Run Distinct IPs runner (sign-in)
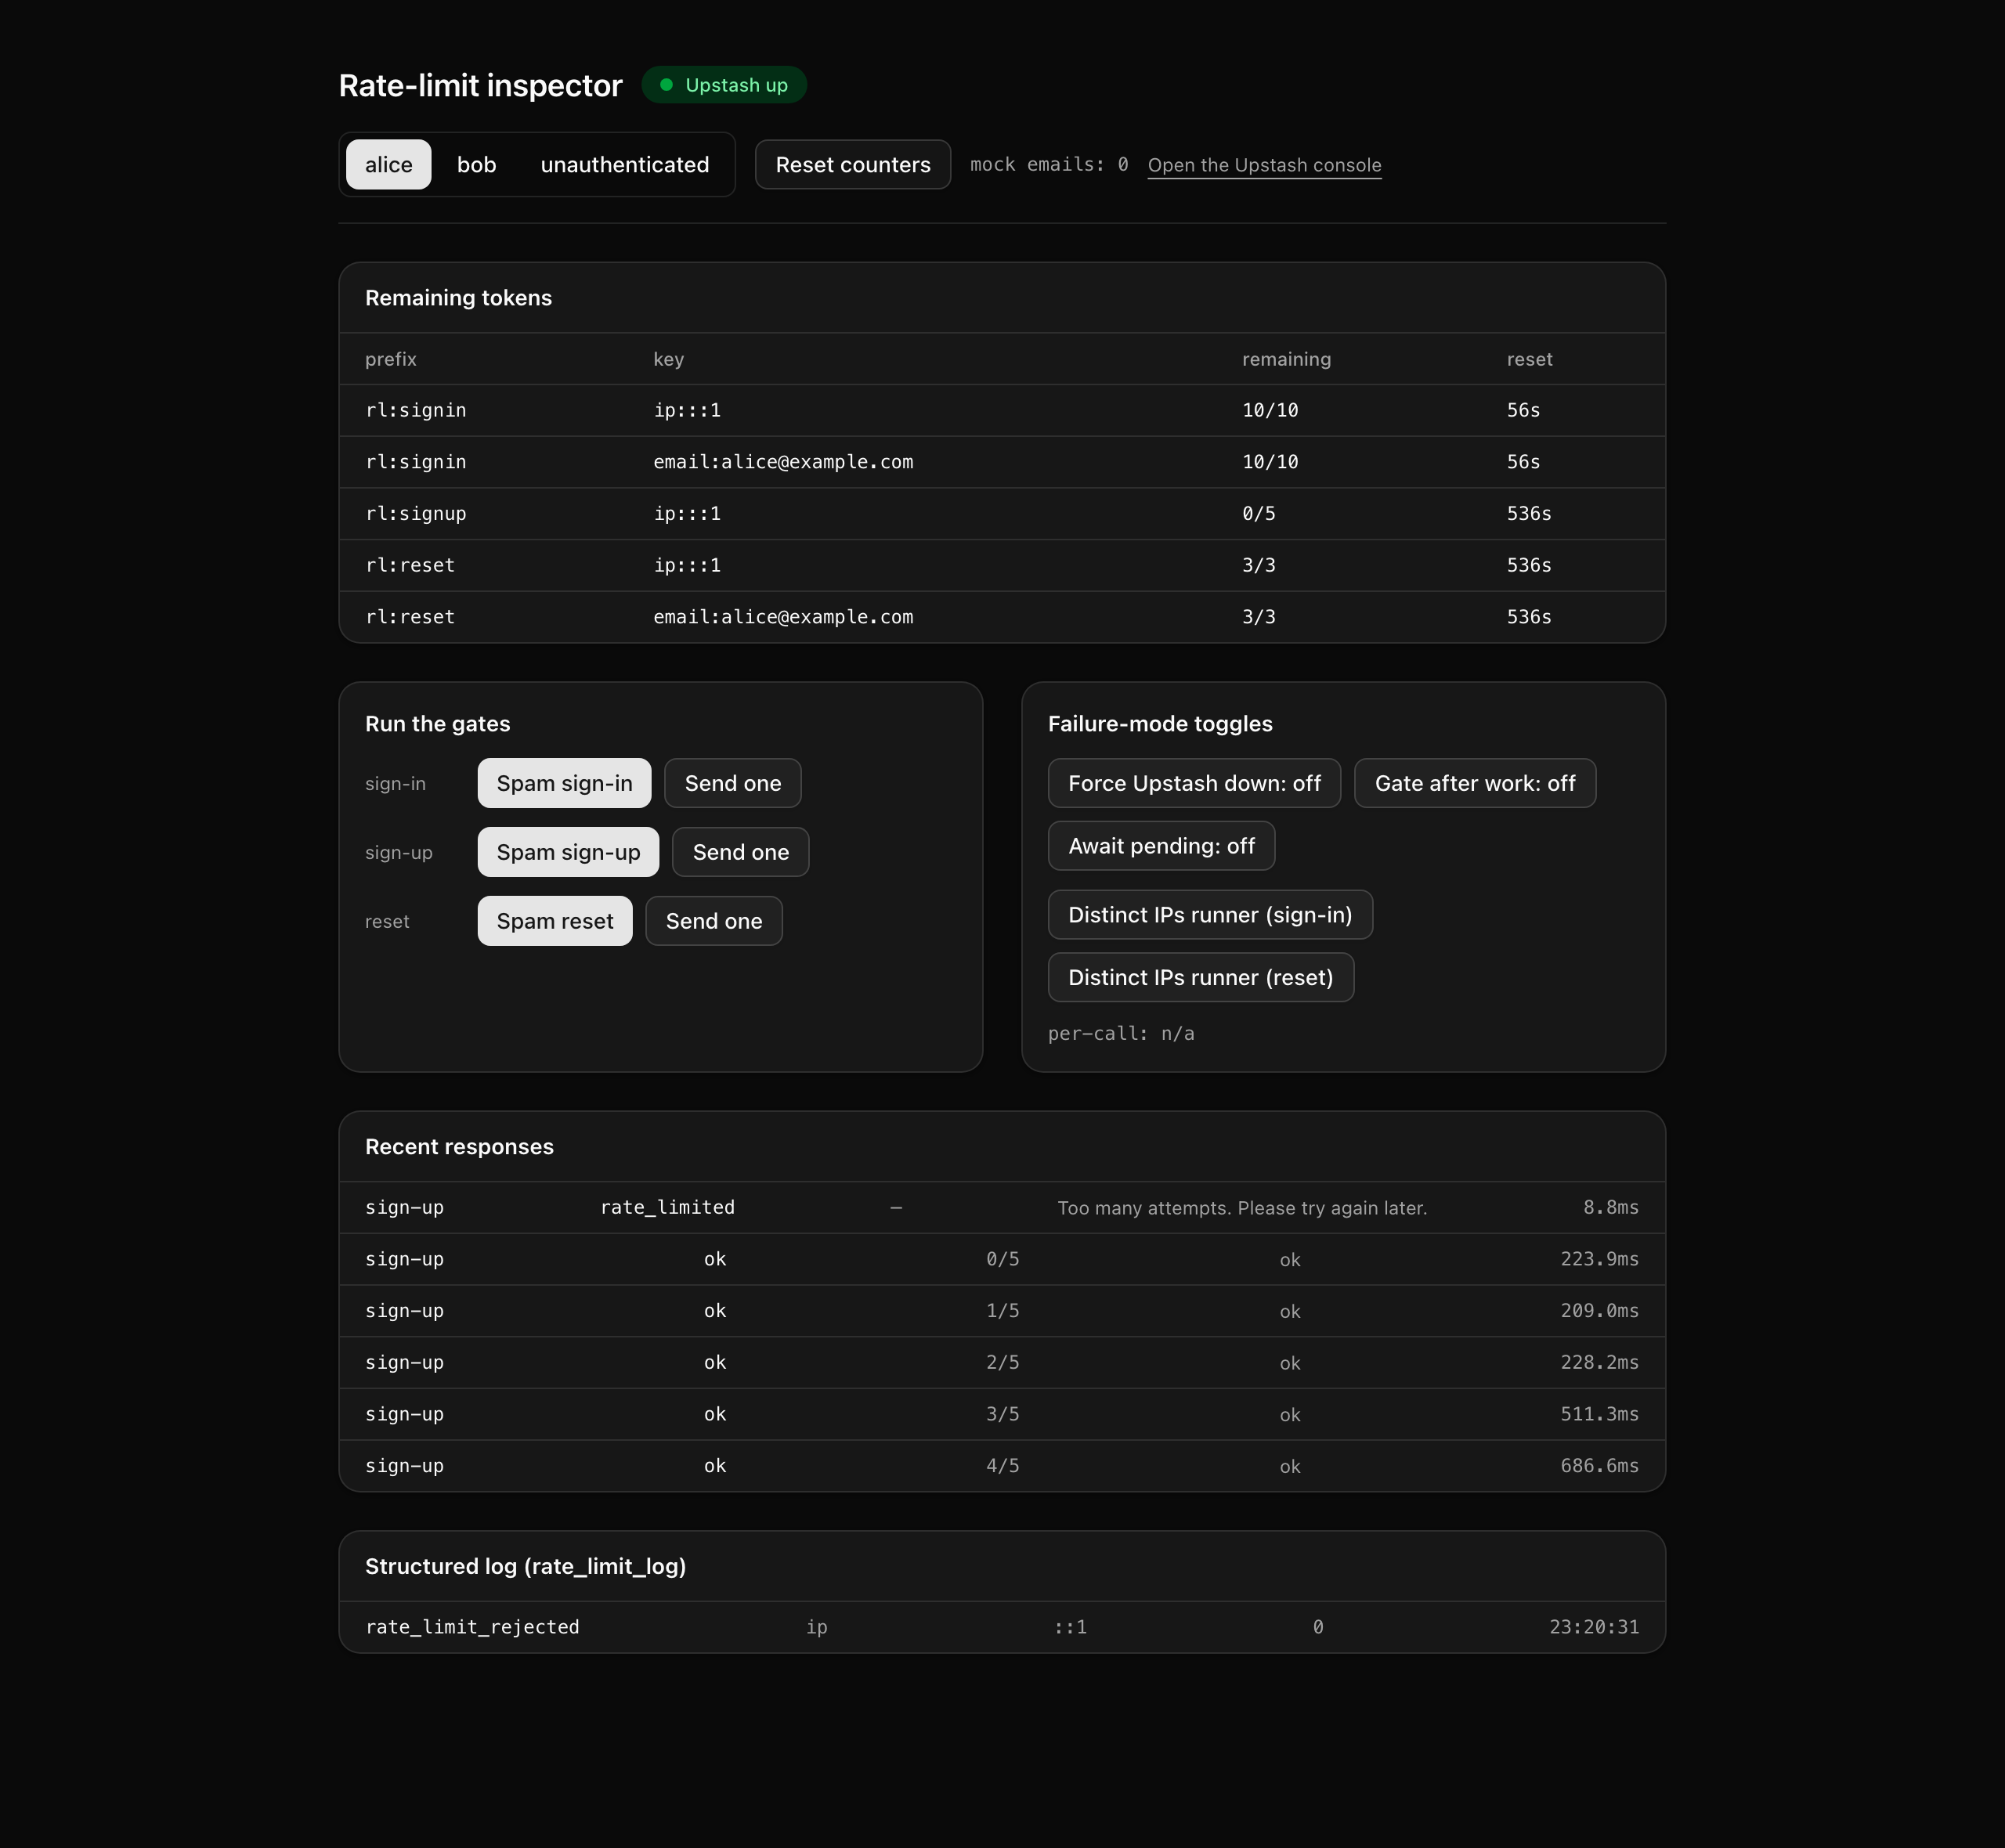 [1210, 915]
